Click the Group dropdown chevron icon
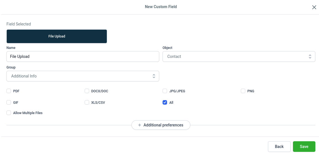Image resolution: width=319 pixels, height=153 pixels. (154, 76)
